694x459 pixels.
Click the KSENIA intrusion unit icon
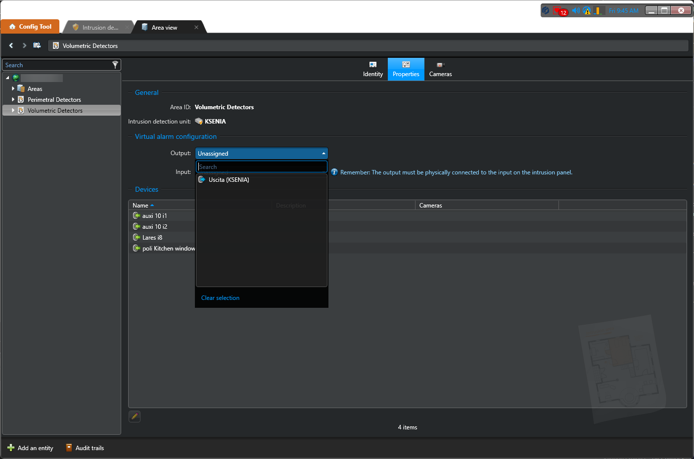[x=199, y=122]
